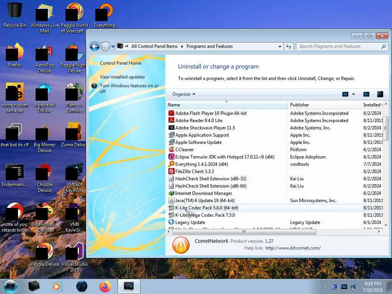Viewport: 392px width, 294px height.
Task: Click the Sun Microsystems, Inc. publisher cell
Action: (x=313, y=201)
